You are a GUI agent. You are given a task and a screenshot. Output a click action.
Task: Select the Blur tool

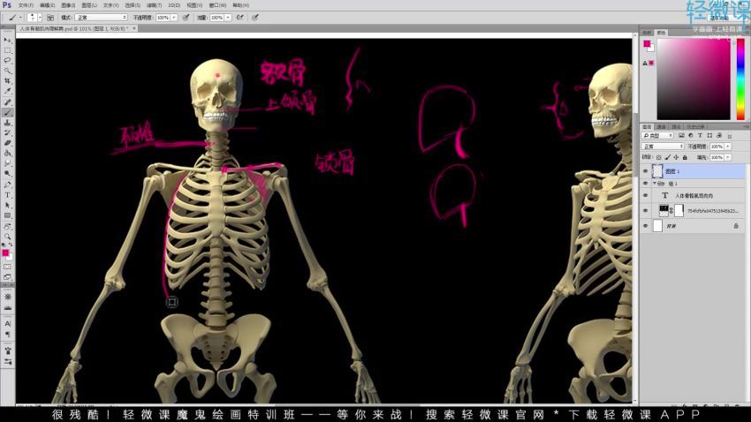coord(7,163)
